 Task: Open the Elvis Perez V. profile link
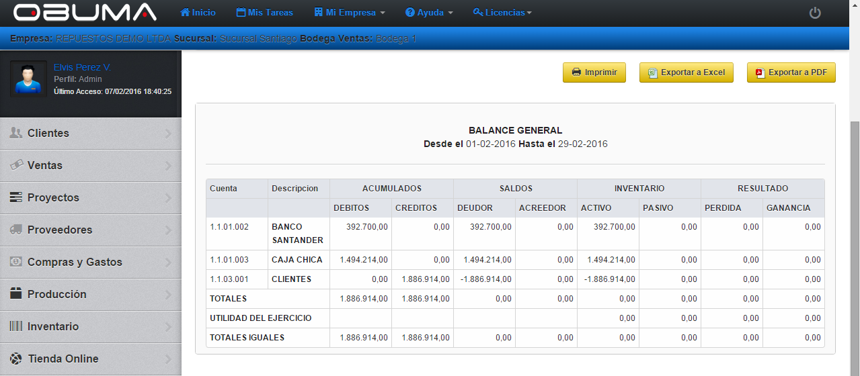(82, 68)
